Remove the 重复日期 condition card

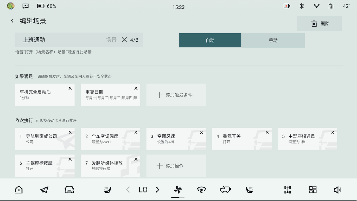[x=136, y=88]
